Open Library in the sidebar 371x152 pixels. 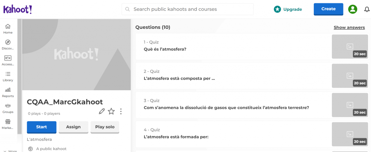tap(8, 76)
